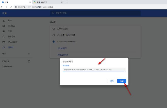Open the search engine magnifier icon in sidebar
The height and width of the screenshot is (108, 167).
click(4, 36)
